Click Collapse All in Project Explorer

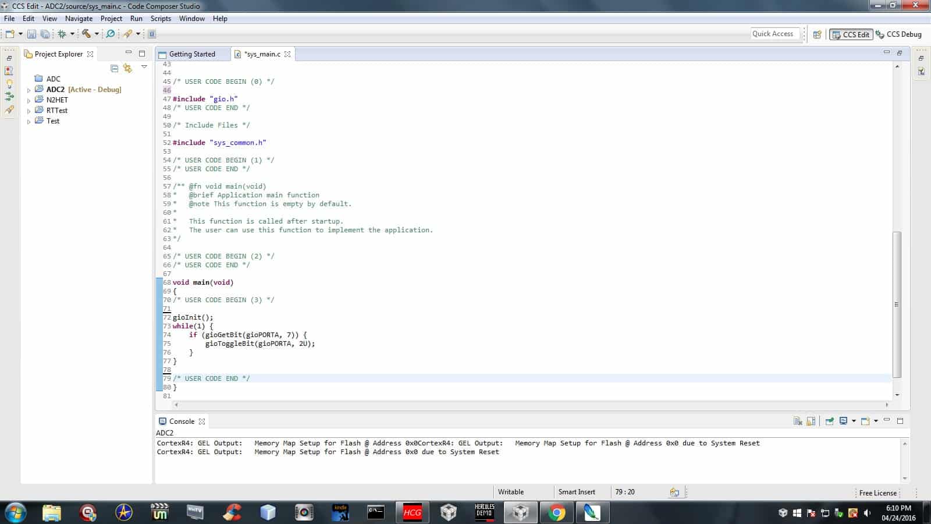pyautogui.click(x=115, y=69)
